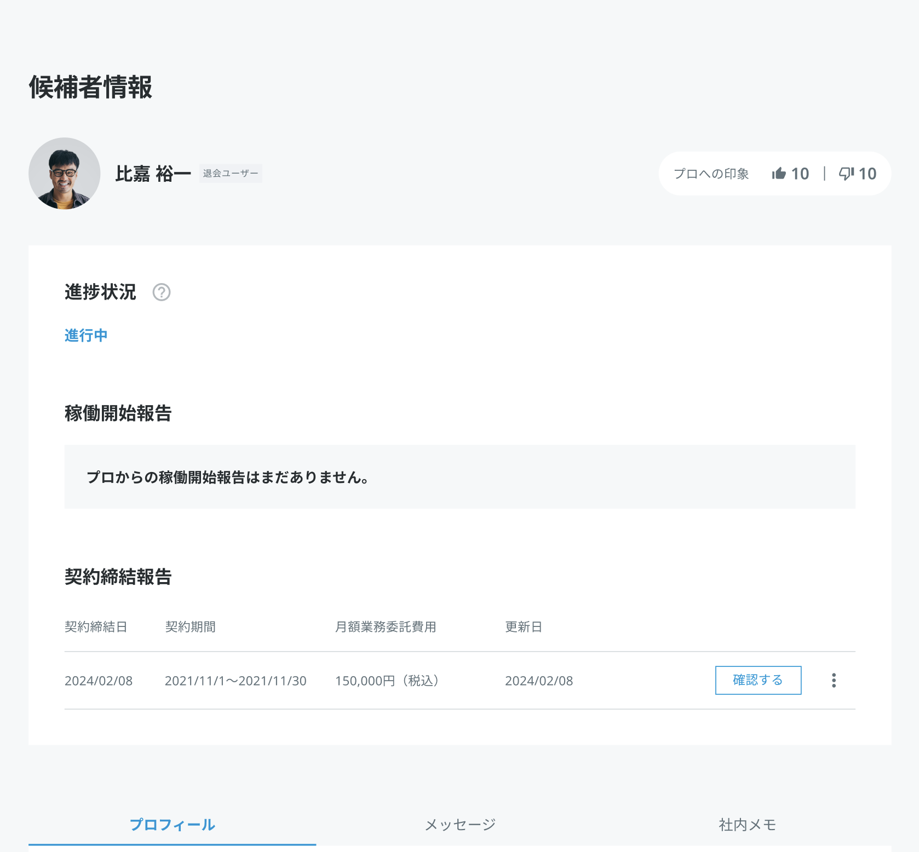This screenshot has width=919, height=852.
Task: Click the プロへの印象 label
Action: (x=711, y=174)
